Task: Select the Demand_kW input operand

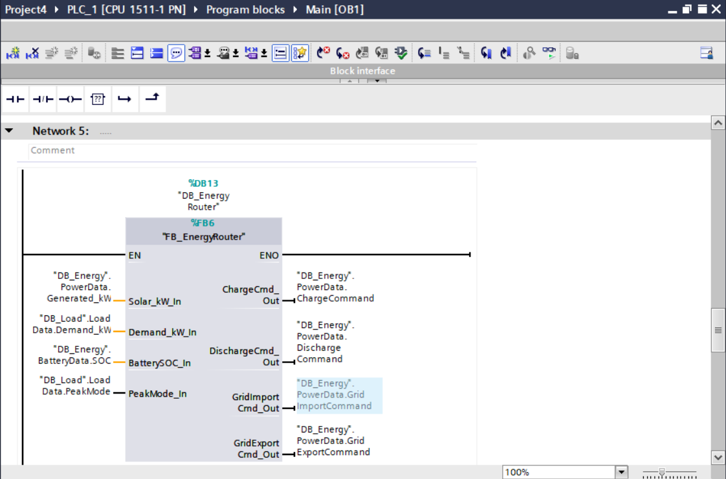Action: point(71,324)
